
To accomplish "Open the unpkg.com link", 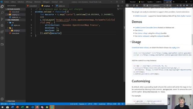I will pos(175,48).
